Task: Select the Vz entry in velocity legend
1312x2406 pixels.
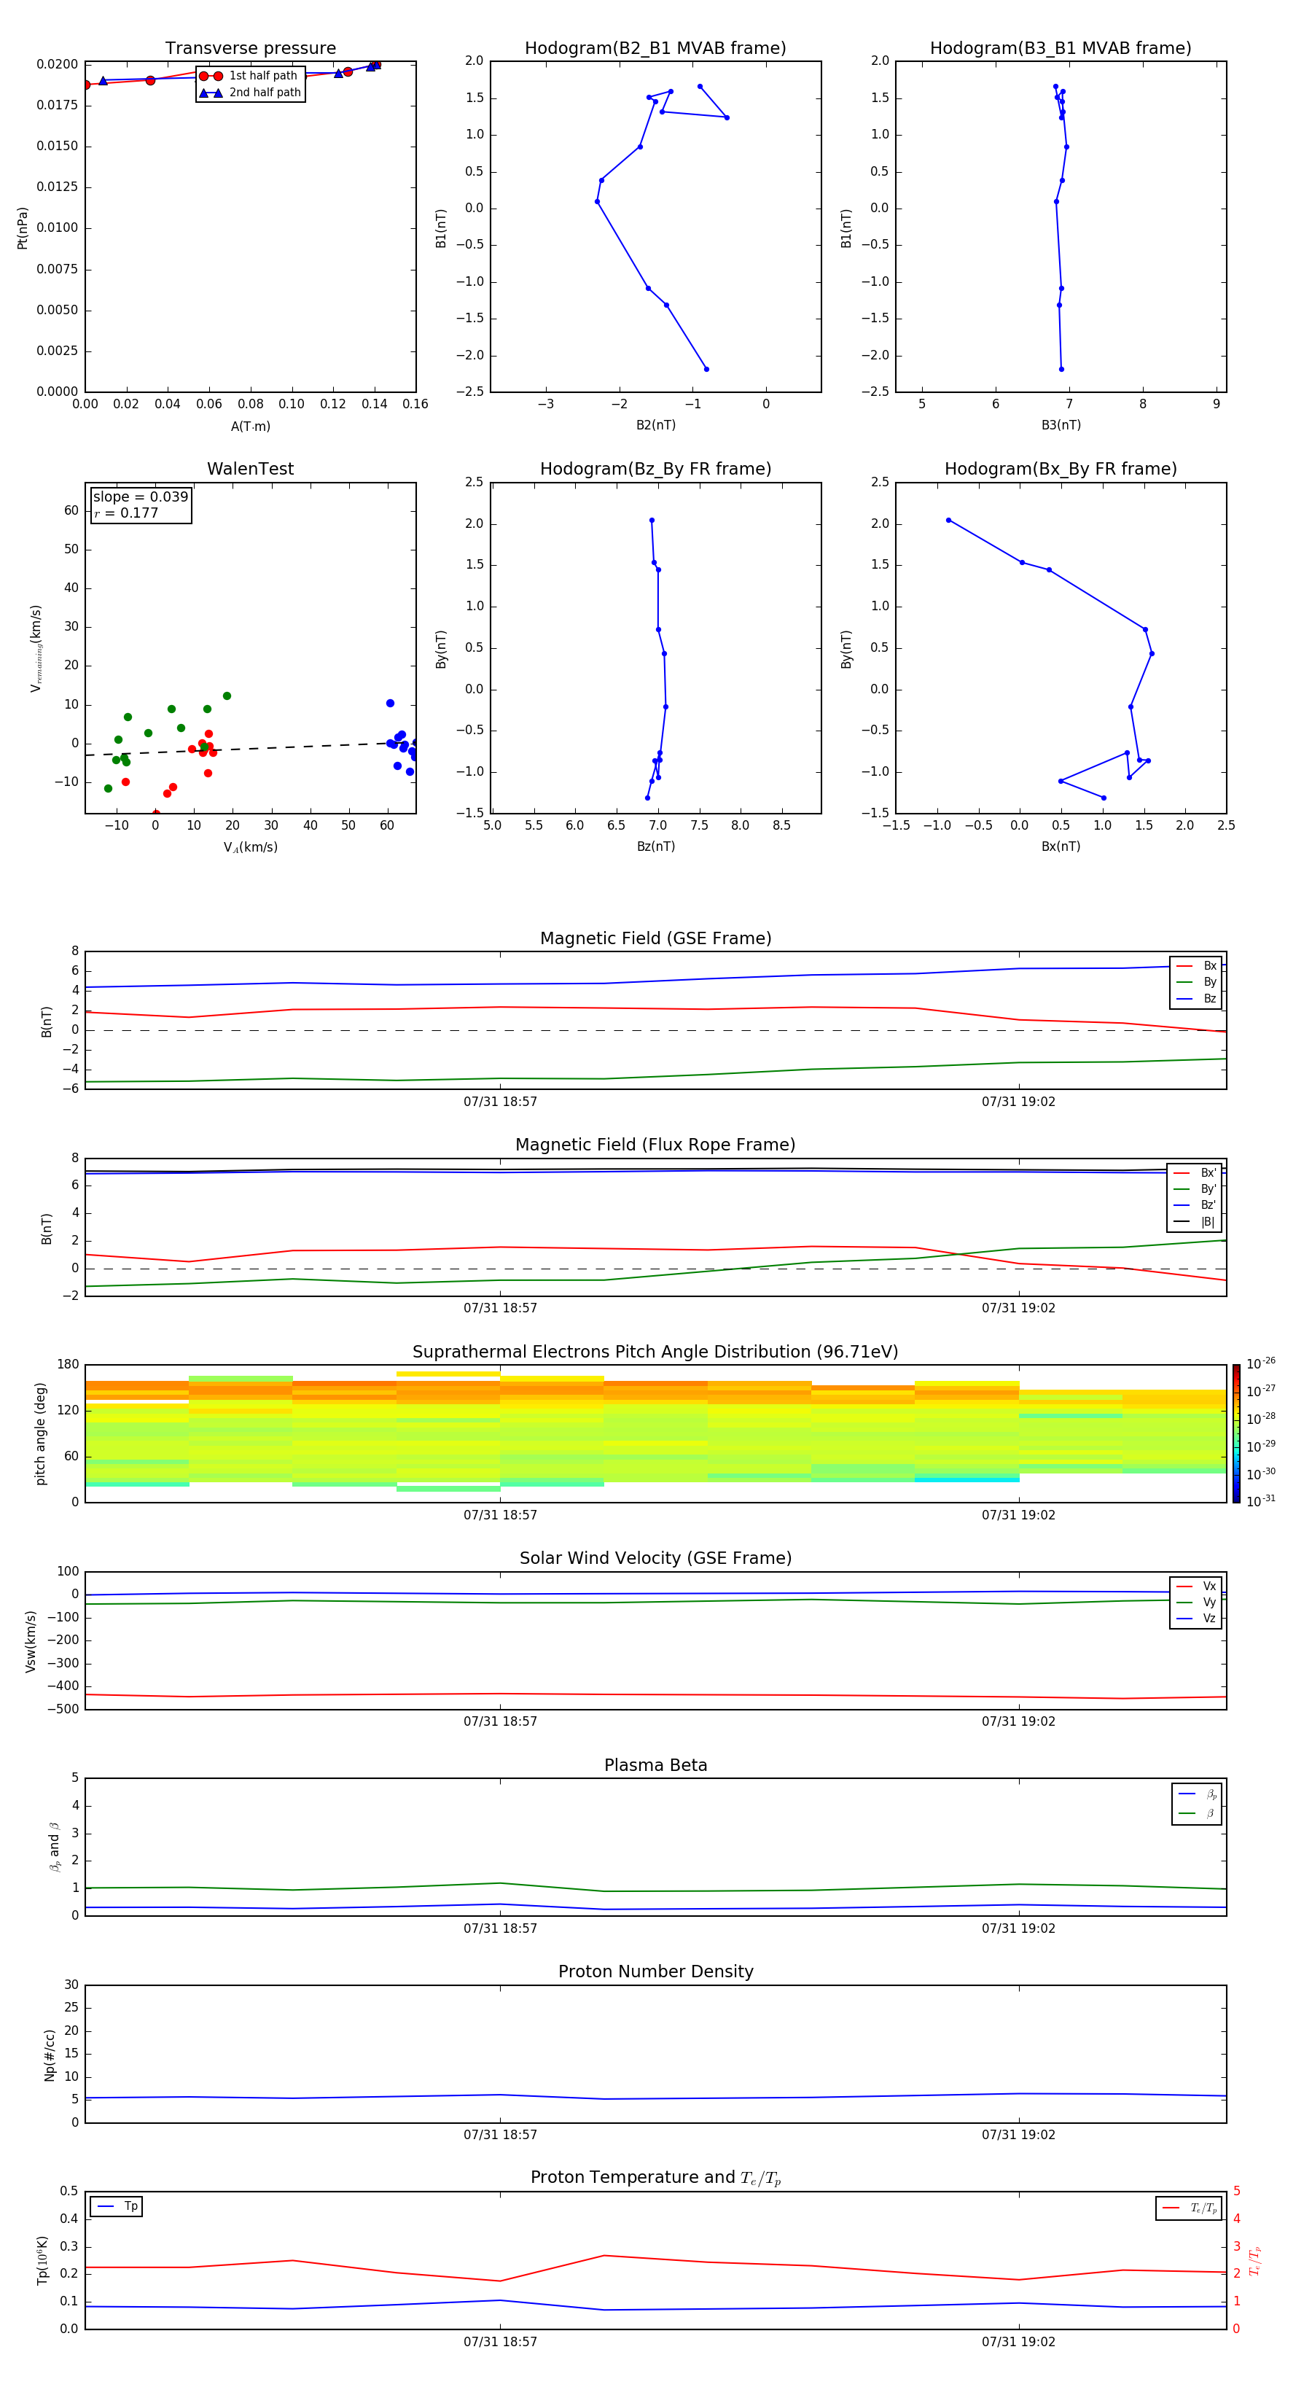Action: tap(1196, 1618)
